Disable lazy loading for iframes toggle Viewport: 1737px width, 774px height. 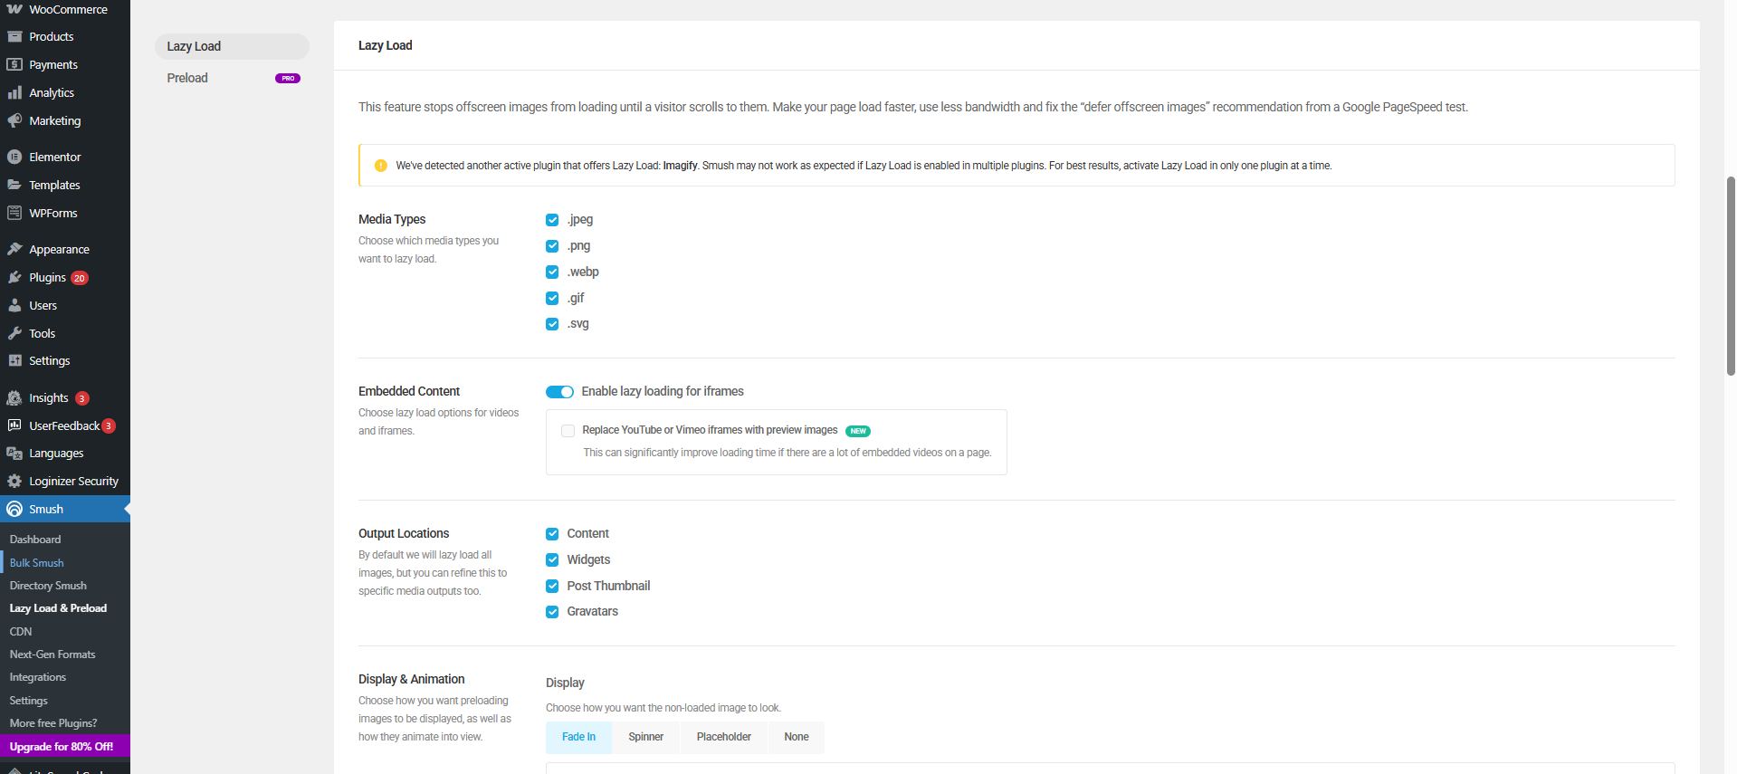(559, 392)
